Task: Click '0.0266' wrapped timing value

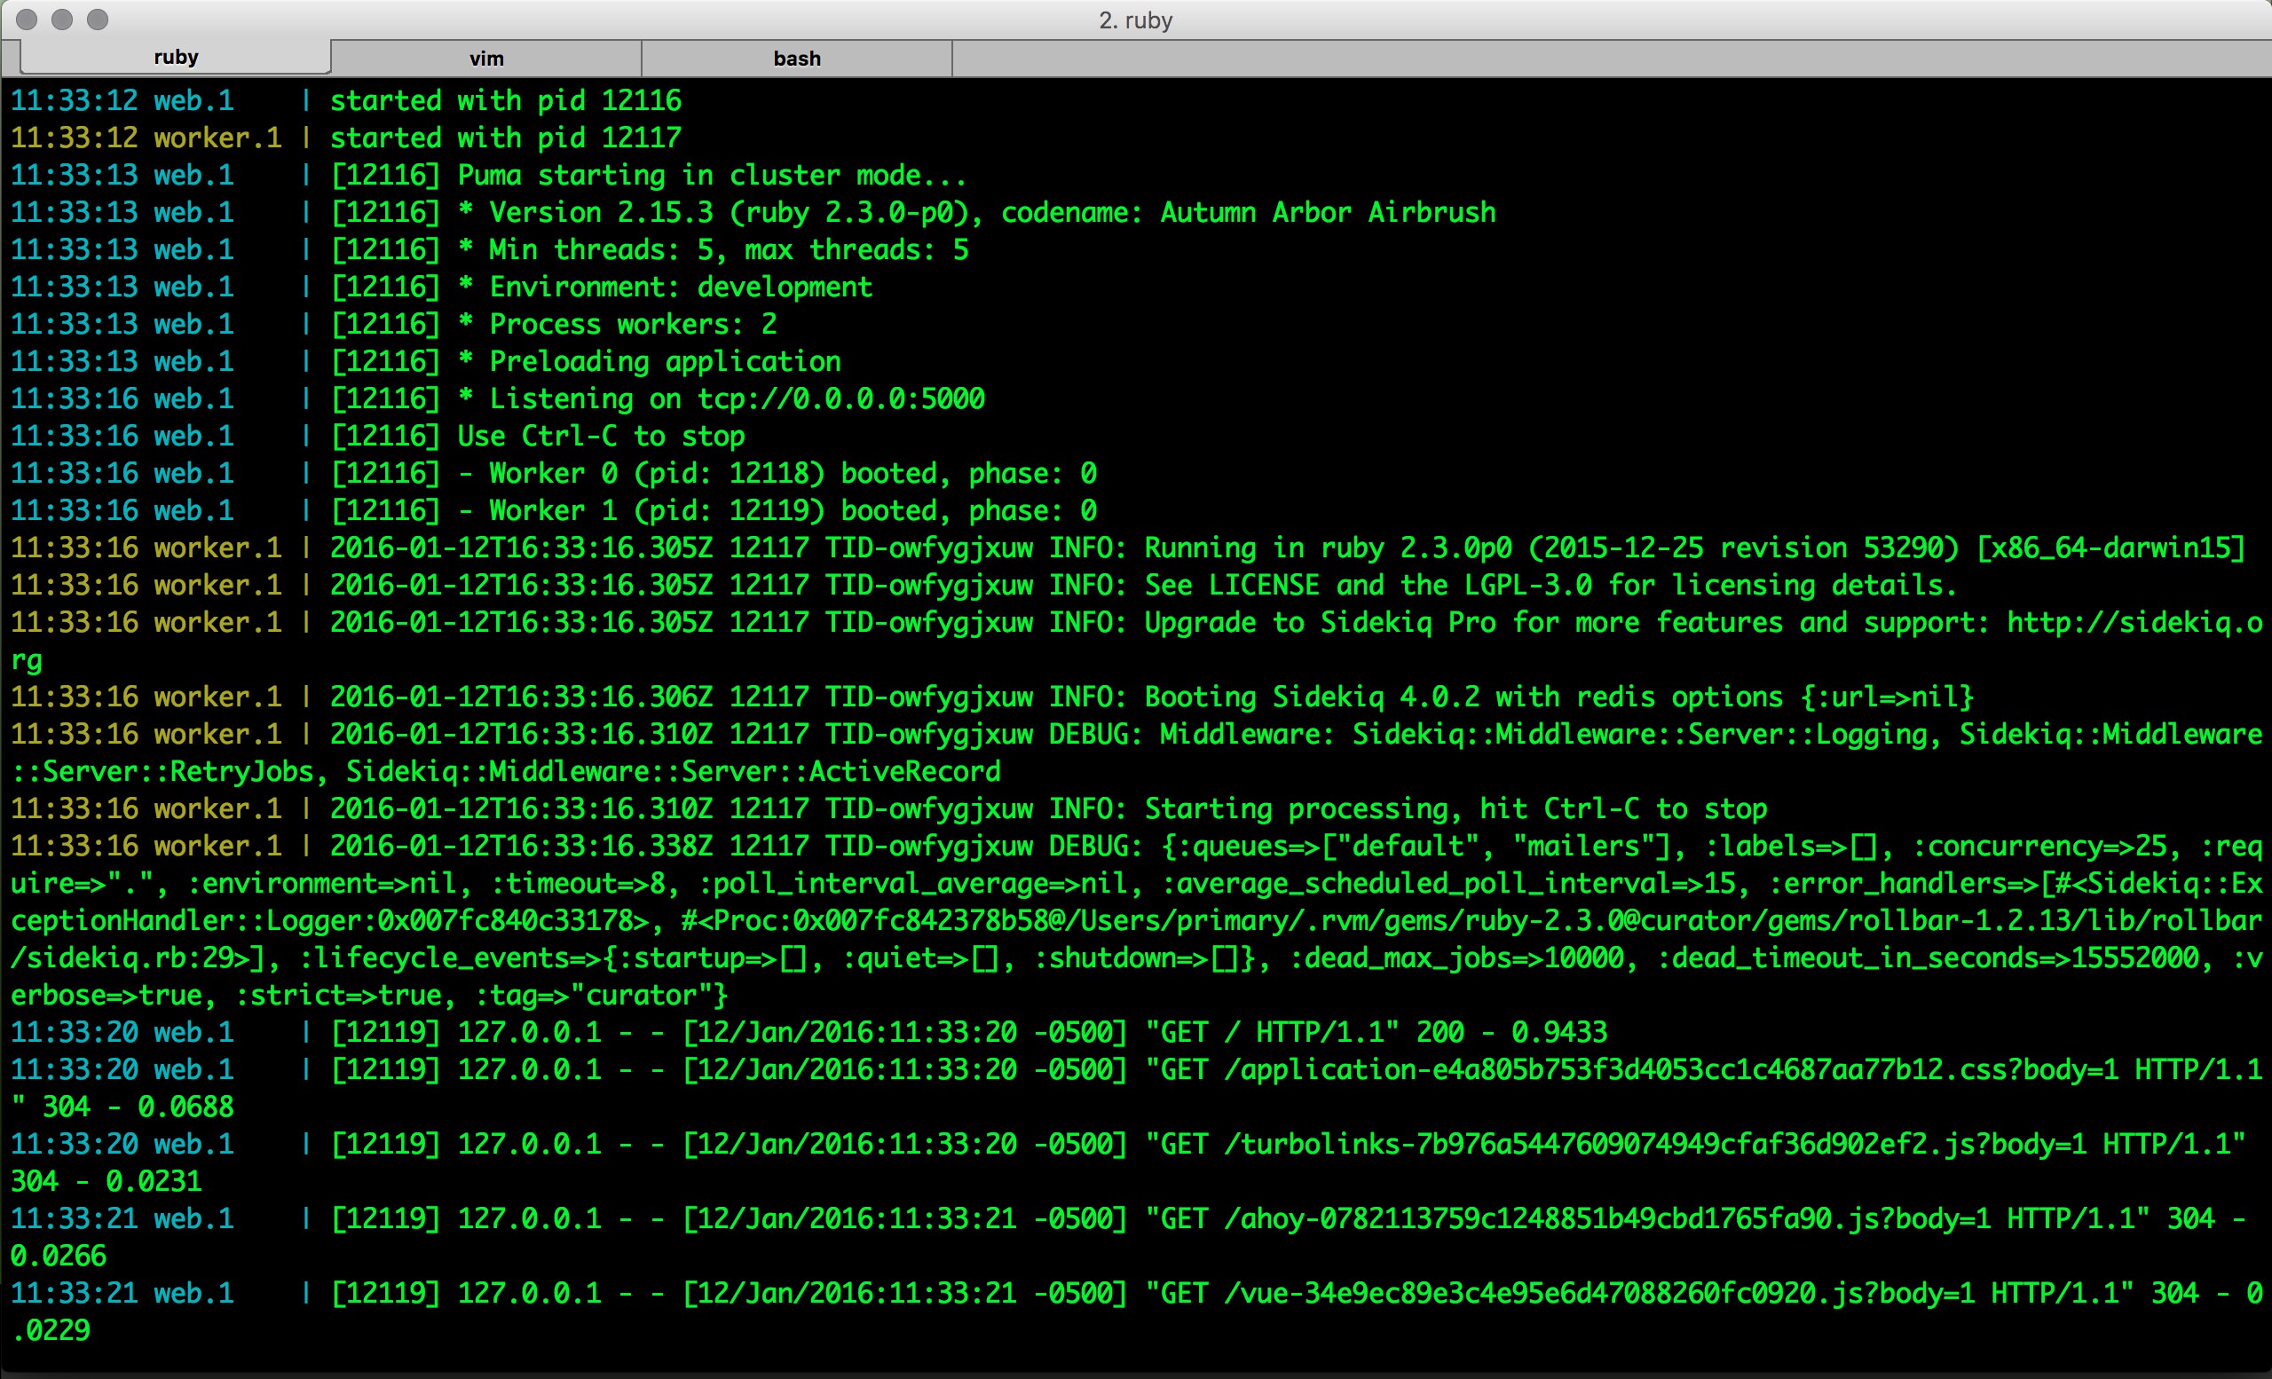Action: point(58,1257)
